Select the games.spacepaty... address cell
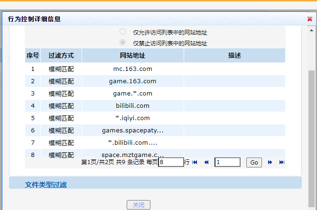The width and height of the screenshot is (317, 210). point(132,131)
